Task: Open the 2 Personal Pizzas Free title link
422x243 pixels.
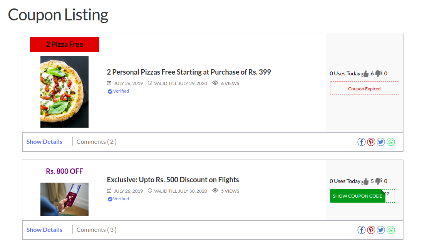Action: [189, 72]
